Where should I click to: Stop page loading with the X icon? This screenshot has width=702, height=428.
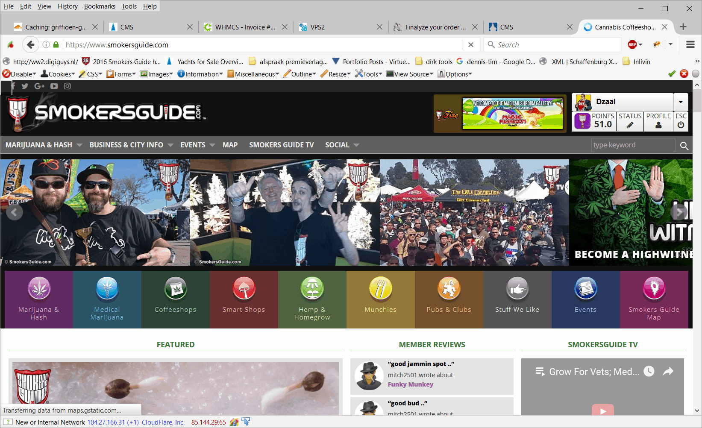click(471, 44)
